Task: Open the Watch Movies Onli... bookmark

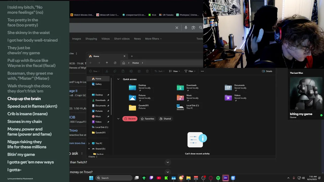Action: point(82,15)
